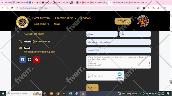
Task: Show hidden system tray icons
Action: 141,93
